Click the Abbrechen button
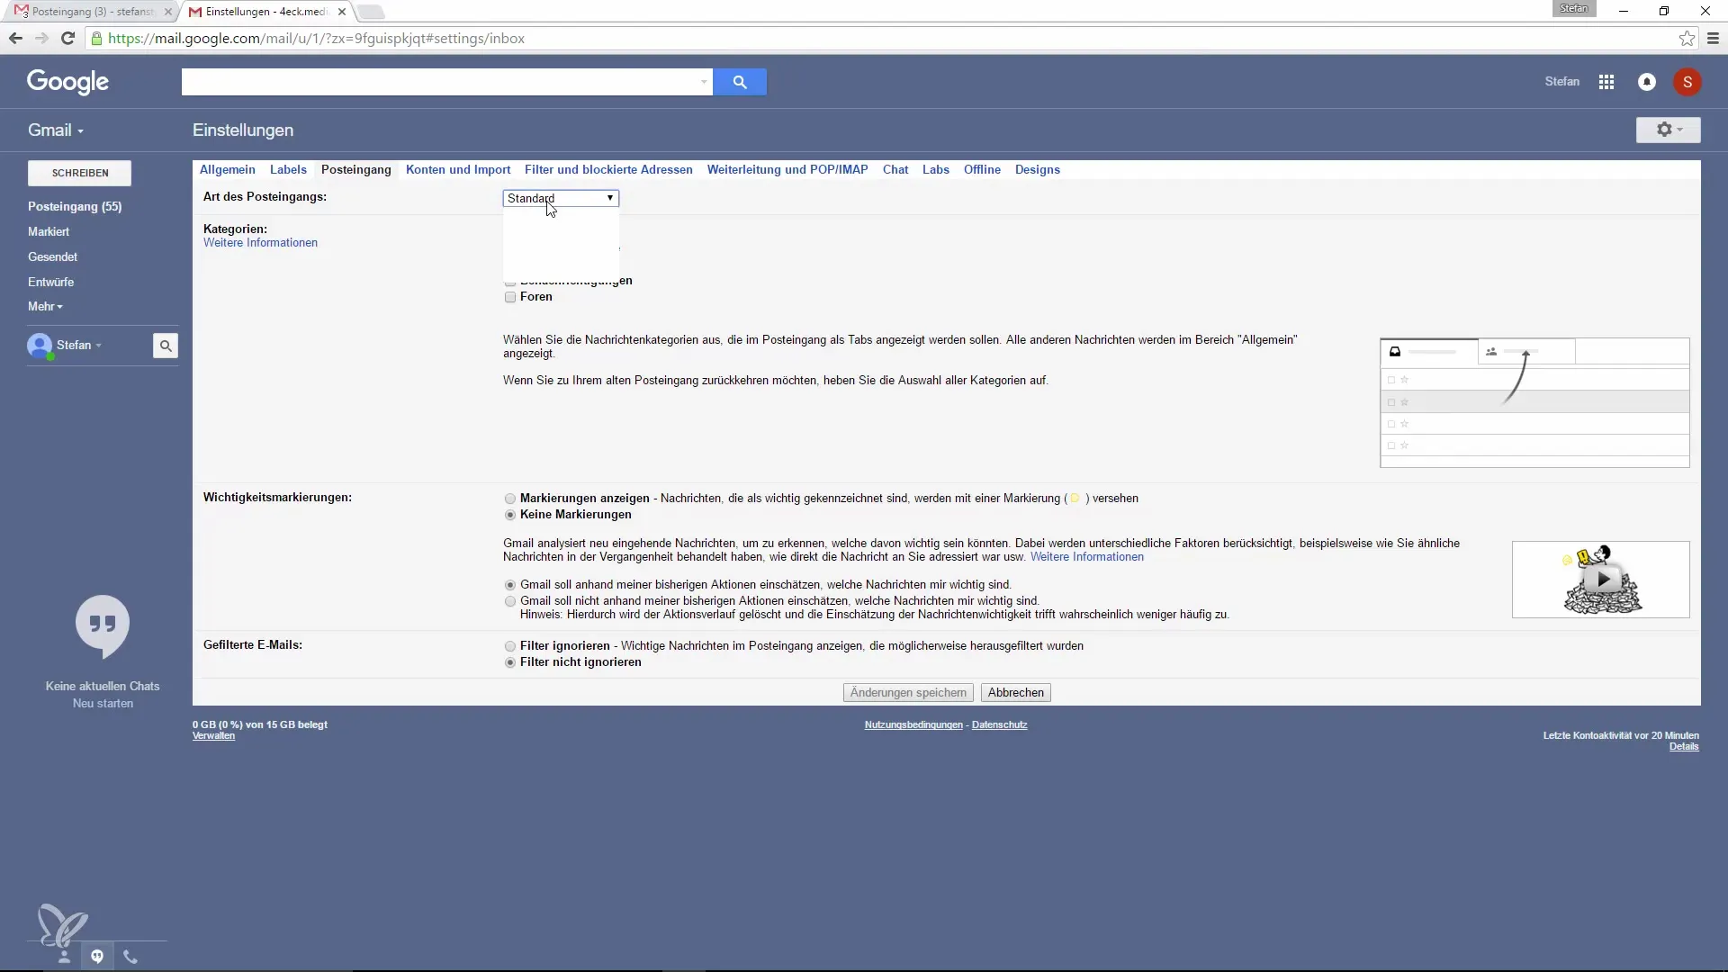 tap(1016, 693)
